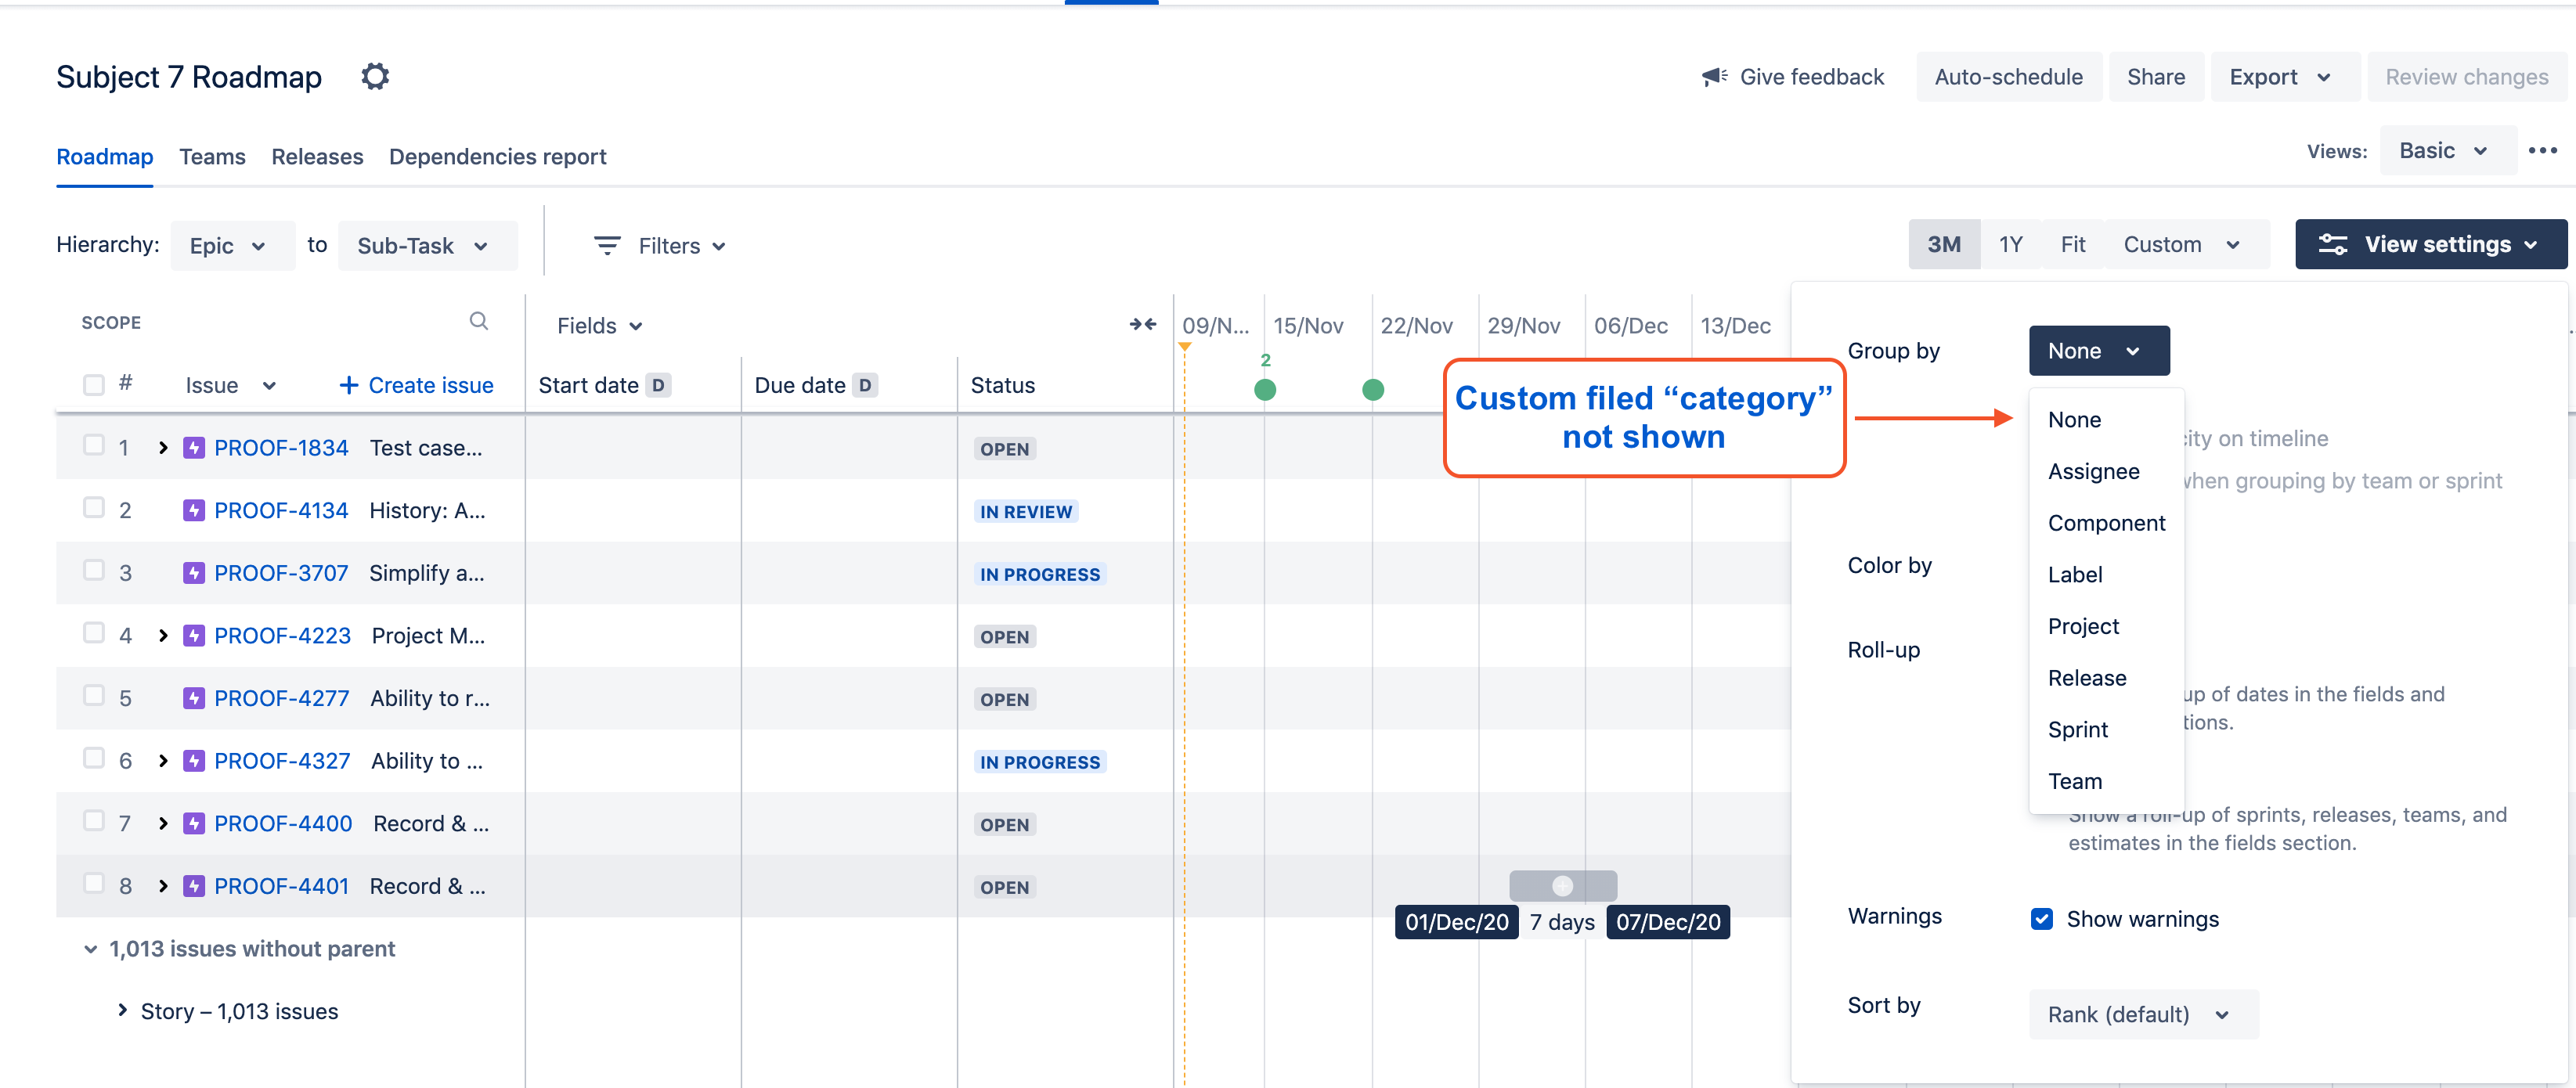Viewport: 2576px width, 1088px height.
Task: Click the Auto-schedule button
Action: click(x=2008, y=77)
